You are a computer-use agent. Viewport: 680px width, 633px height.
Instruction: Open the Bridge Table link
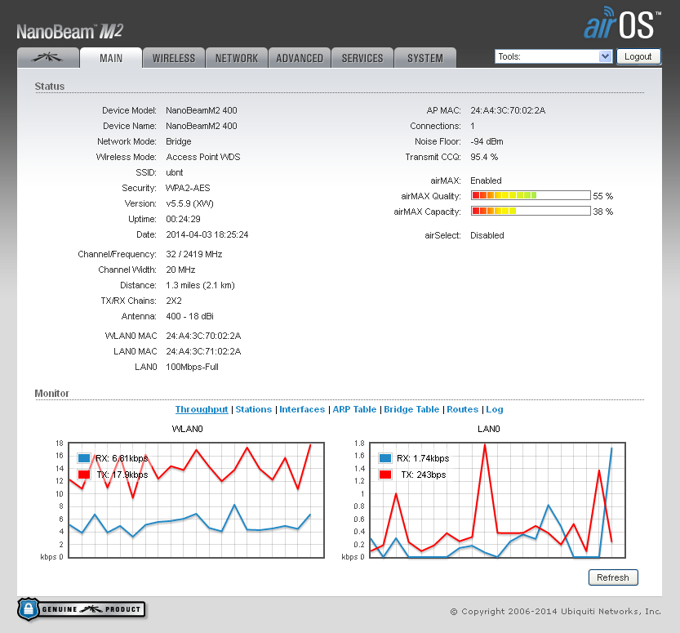(411, 409)
